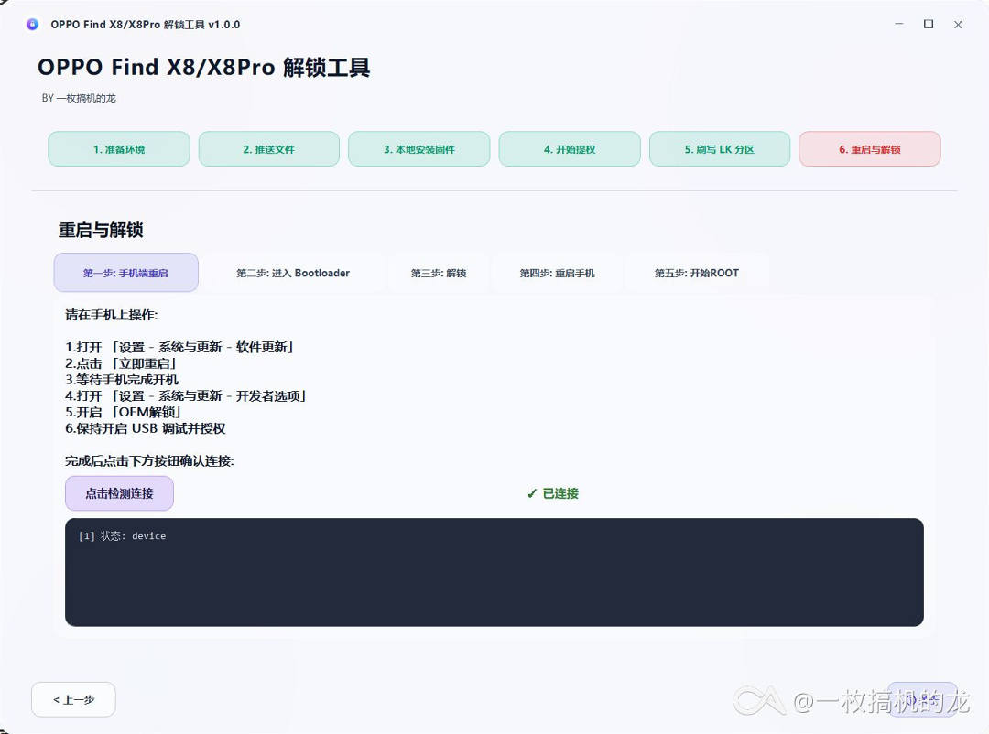Click instruction line 5.开启「OEM解锁」

124,413
